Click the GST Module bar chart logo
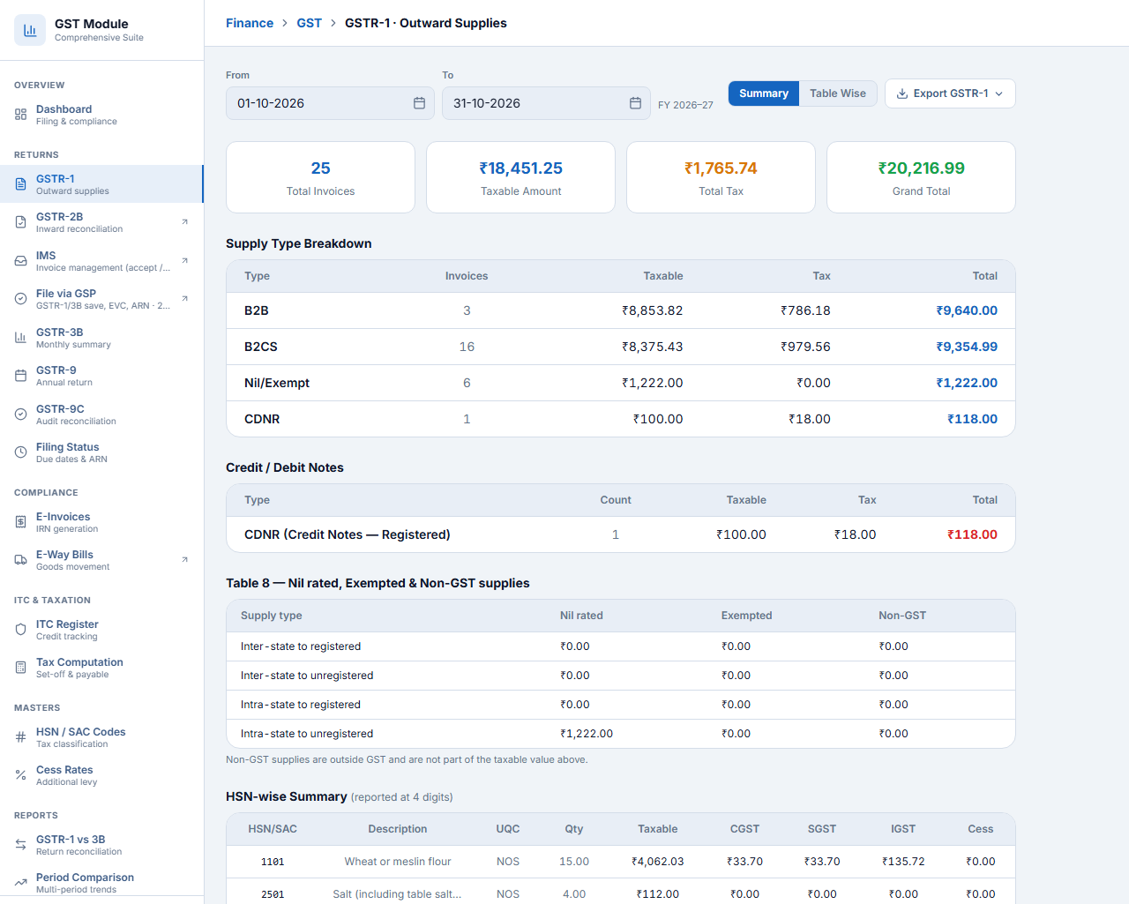Image resolution: width=1129 pixels, height=904 pixels. pyautogui.click(x=30, y=30)
